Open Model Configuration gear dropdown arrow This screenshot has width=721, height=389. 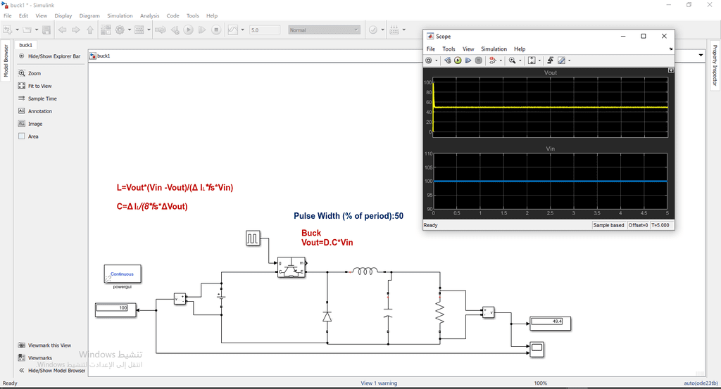tap(130, 30)
